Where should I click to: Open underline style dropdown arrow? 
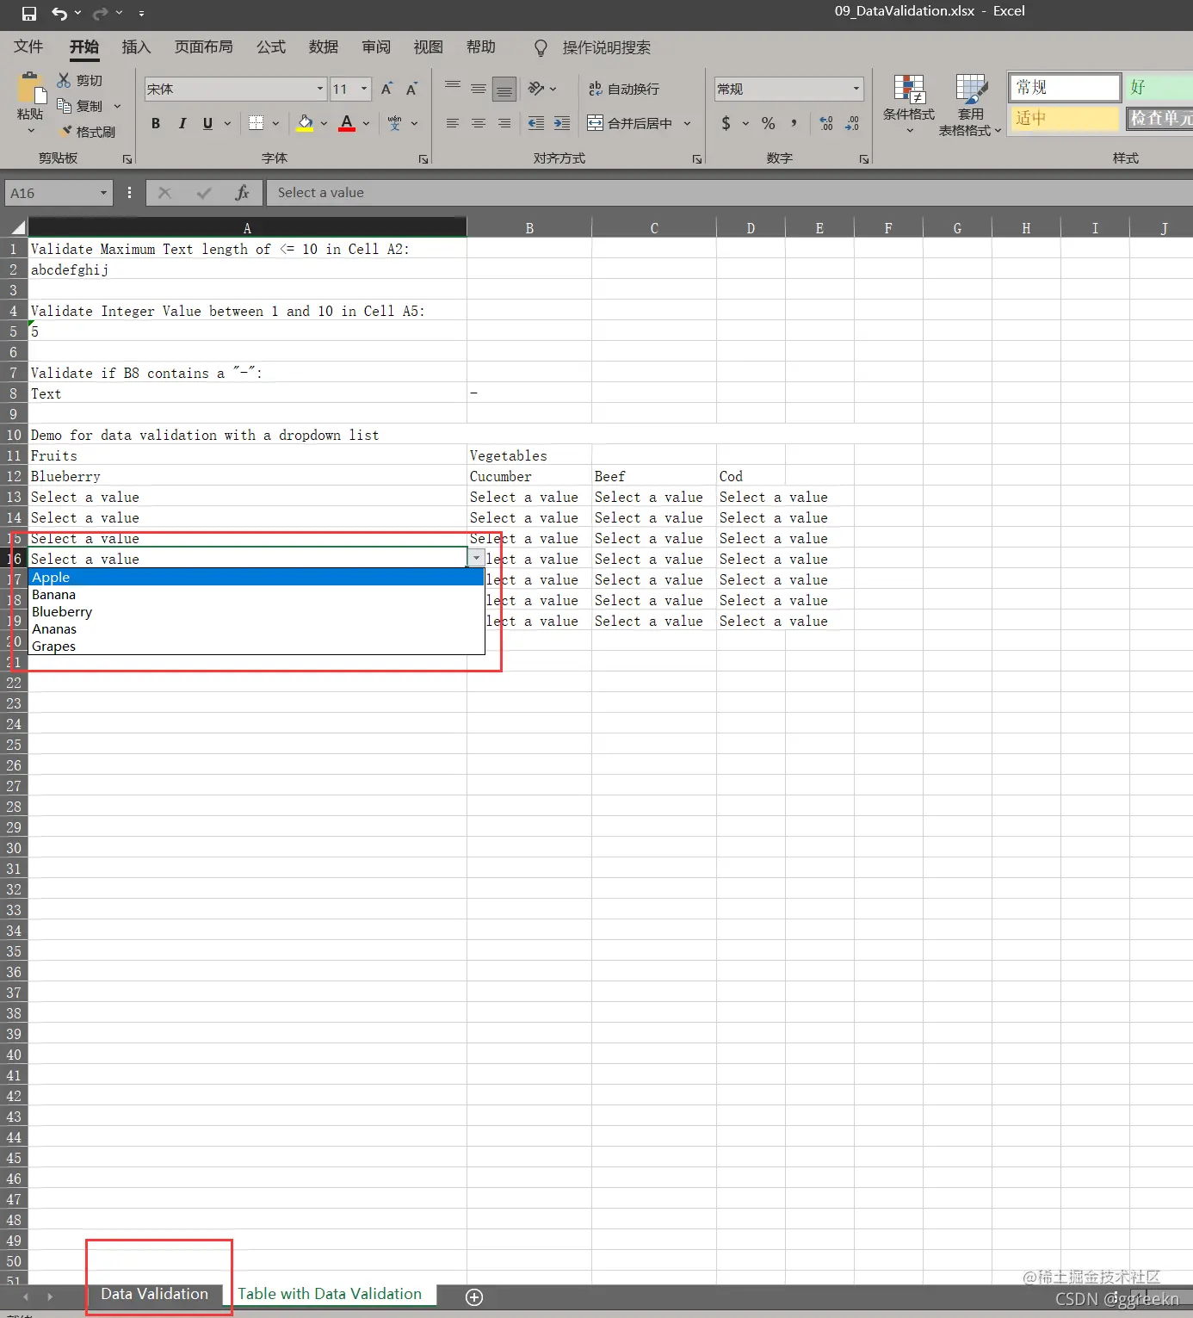pyautogui.click(x=227, y=123)
